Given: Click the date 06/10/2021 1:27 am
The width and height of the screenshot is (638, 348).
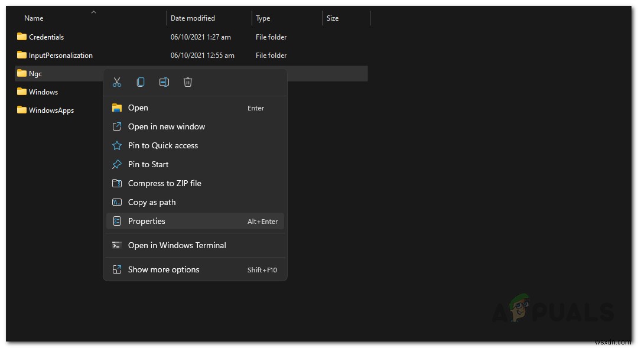Looking at the screenshot, I should click(201, 37).
